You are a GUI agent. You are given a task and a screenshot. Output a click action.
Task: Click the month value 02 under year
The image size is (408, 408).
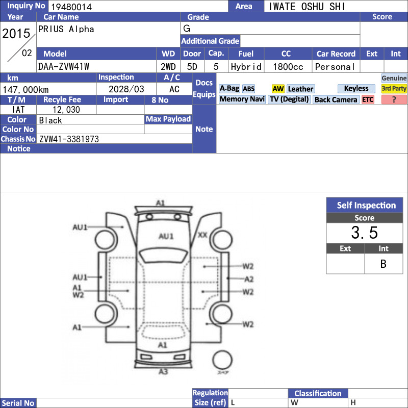[27, 53]
